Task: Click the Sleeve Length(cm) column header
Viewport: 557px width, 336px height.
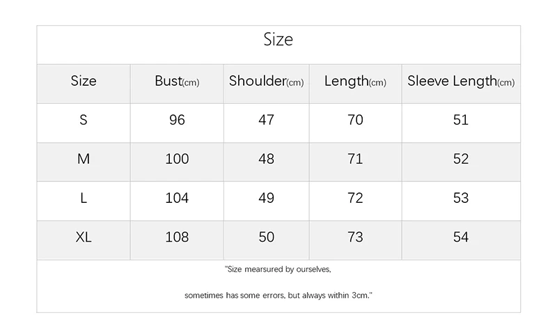Action: (x=461, y=82)
